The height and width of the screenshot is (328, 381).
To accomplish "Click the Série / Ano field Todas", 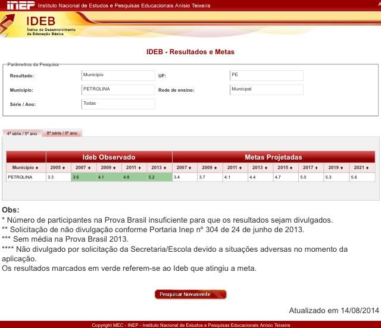I will point(118,104).
